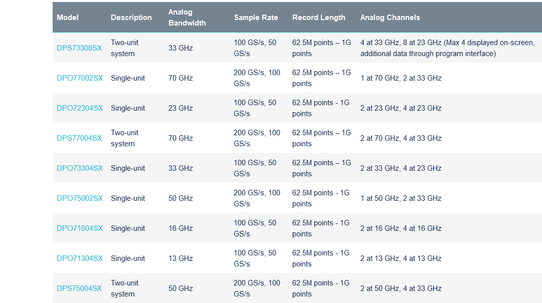Image resolution: width=542 pixels, height=303 pixels.
Task: Click record length cell of DPO77002SX row
Action: 321,78
